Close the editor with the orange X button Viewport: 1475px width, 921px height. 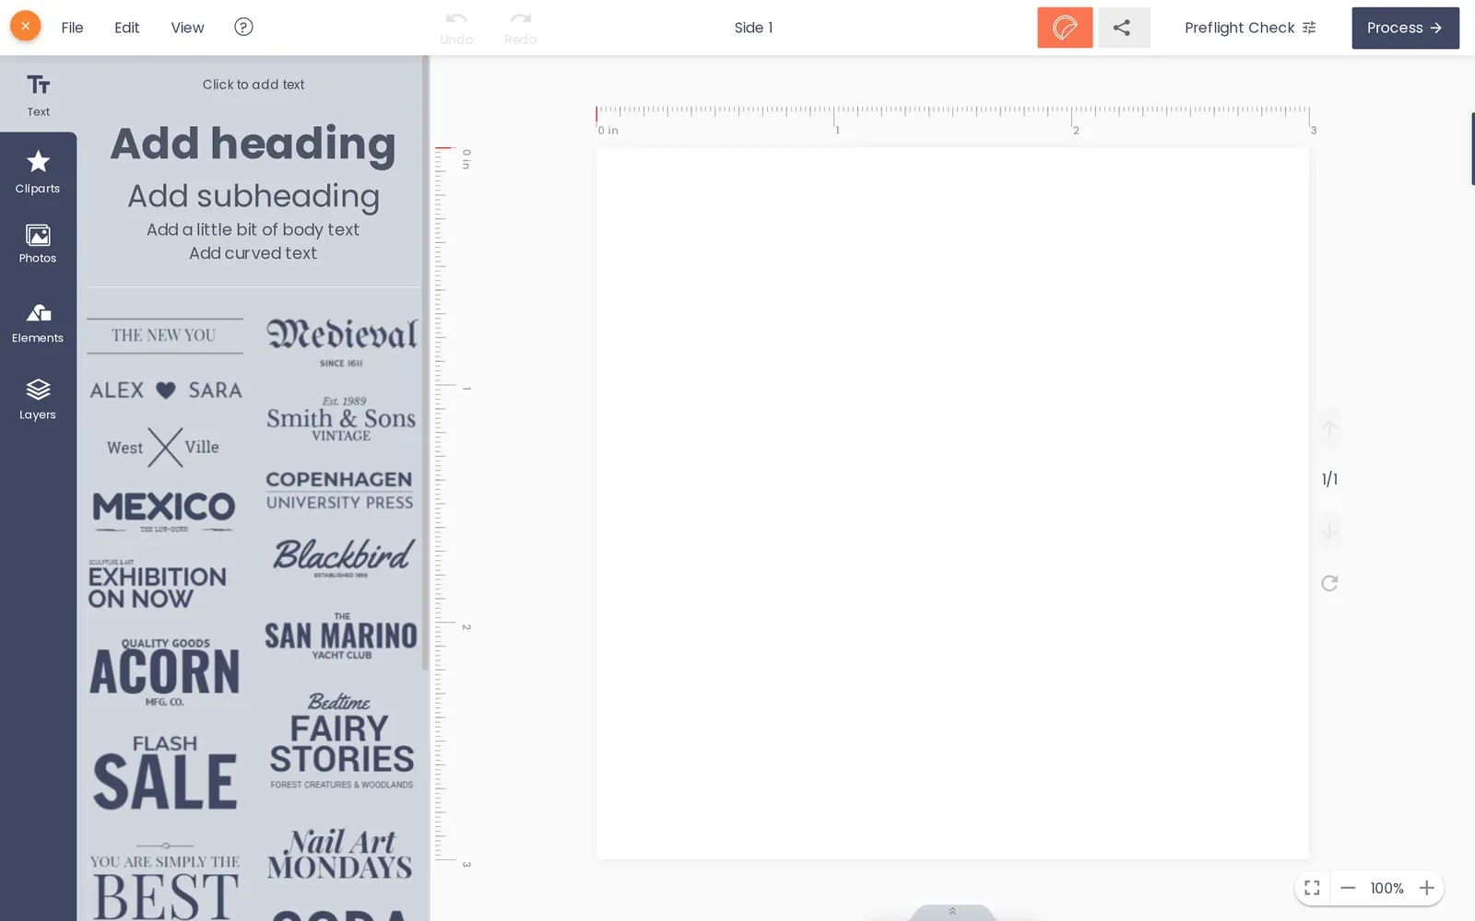26,27
